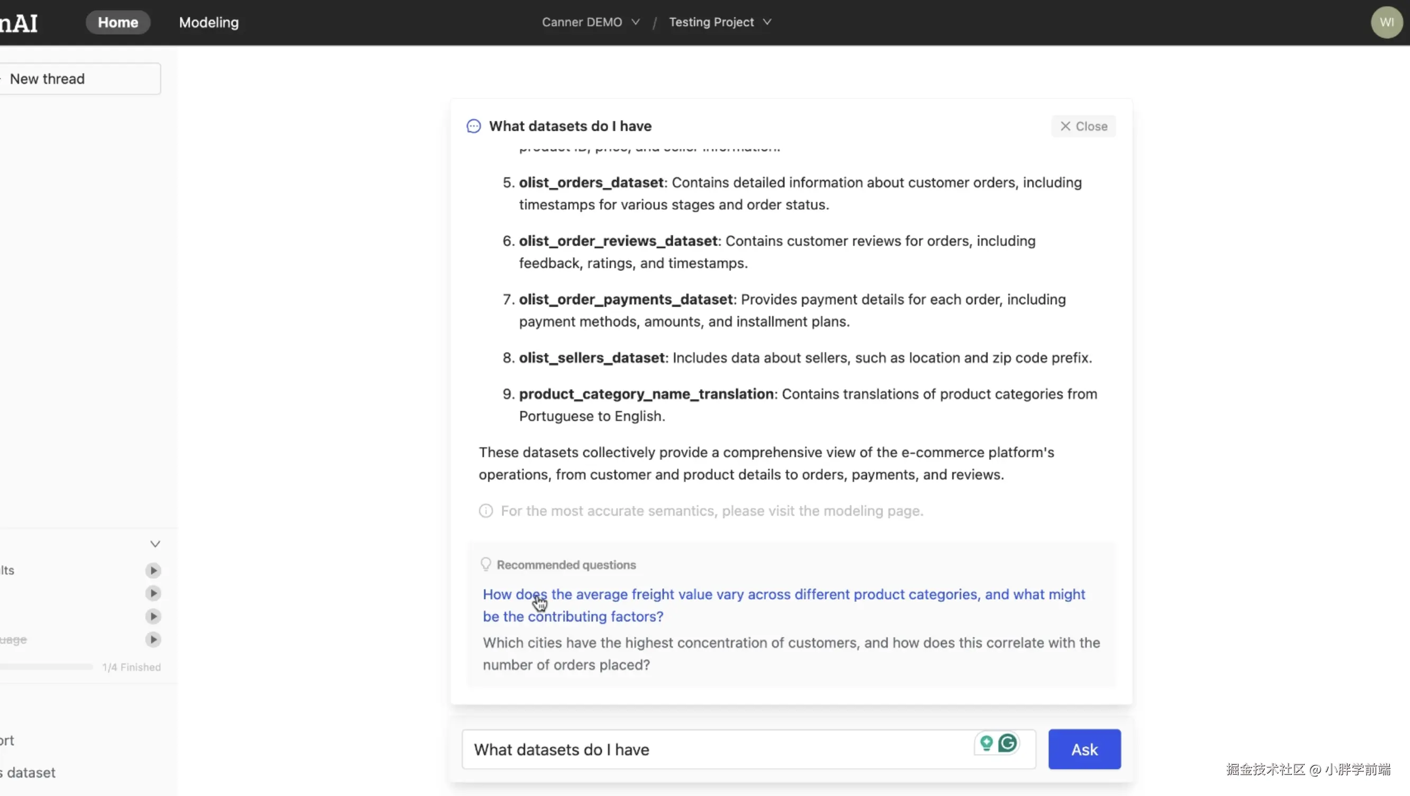Click the WI user avatar

tap(1387, 22)
